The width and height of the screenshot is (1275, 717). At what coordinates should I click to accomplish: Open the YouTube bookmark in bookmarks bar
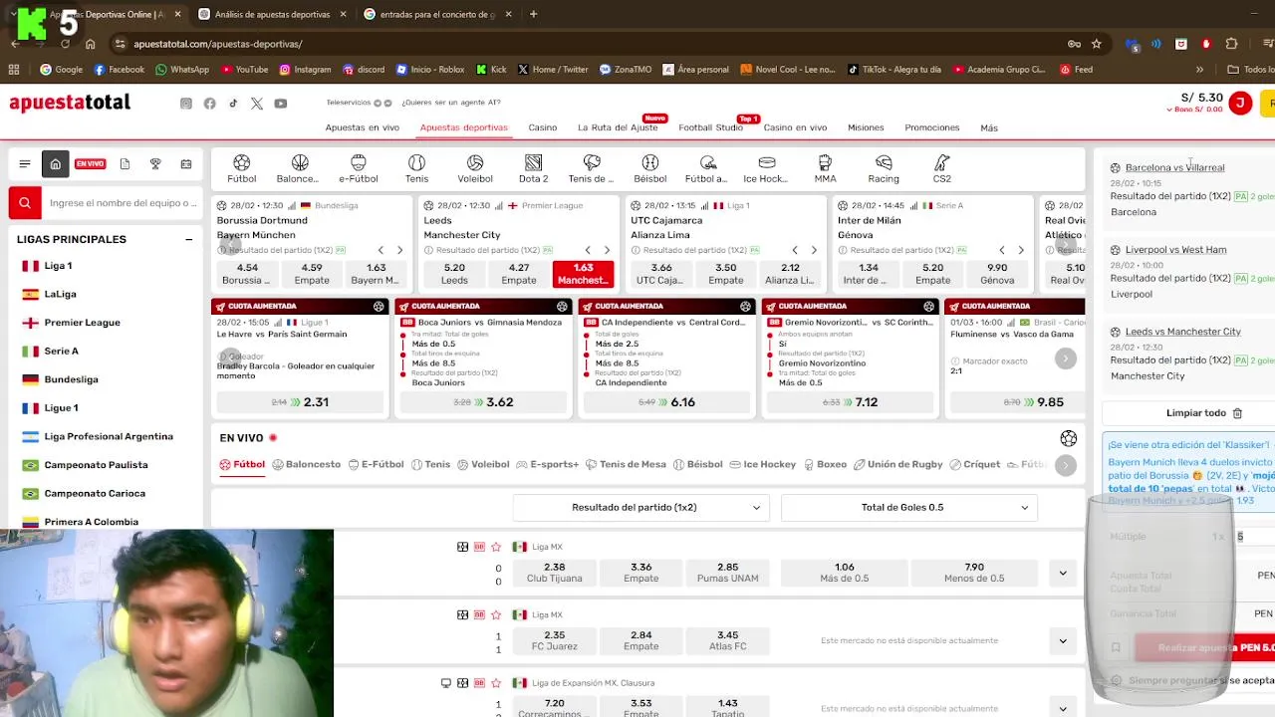[x=245, y=70]
